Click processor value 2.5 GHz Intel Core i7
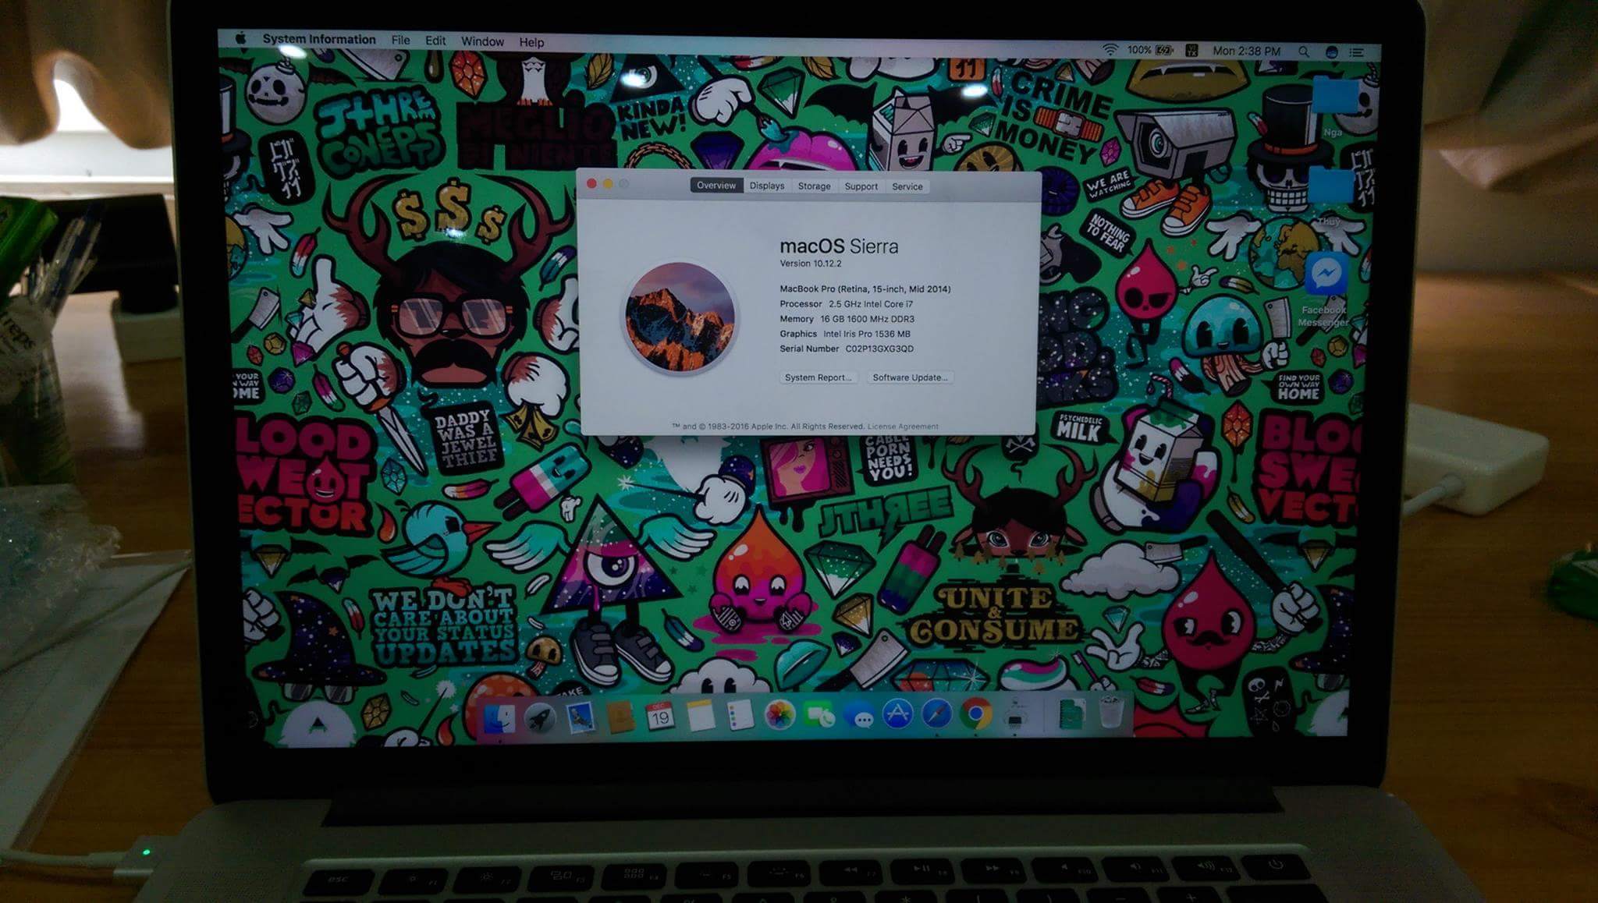The image size is (1598, 903). 871,304
